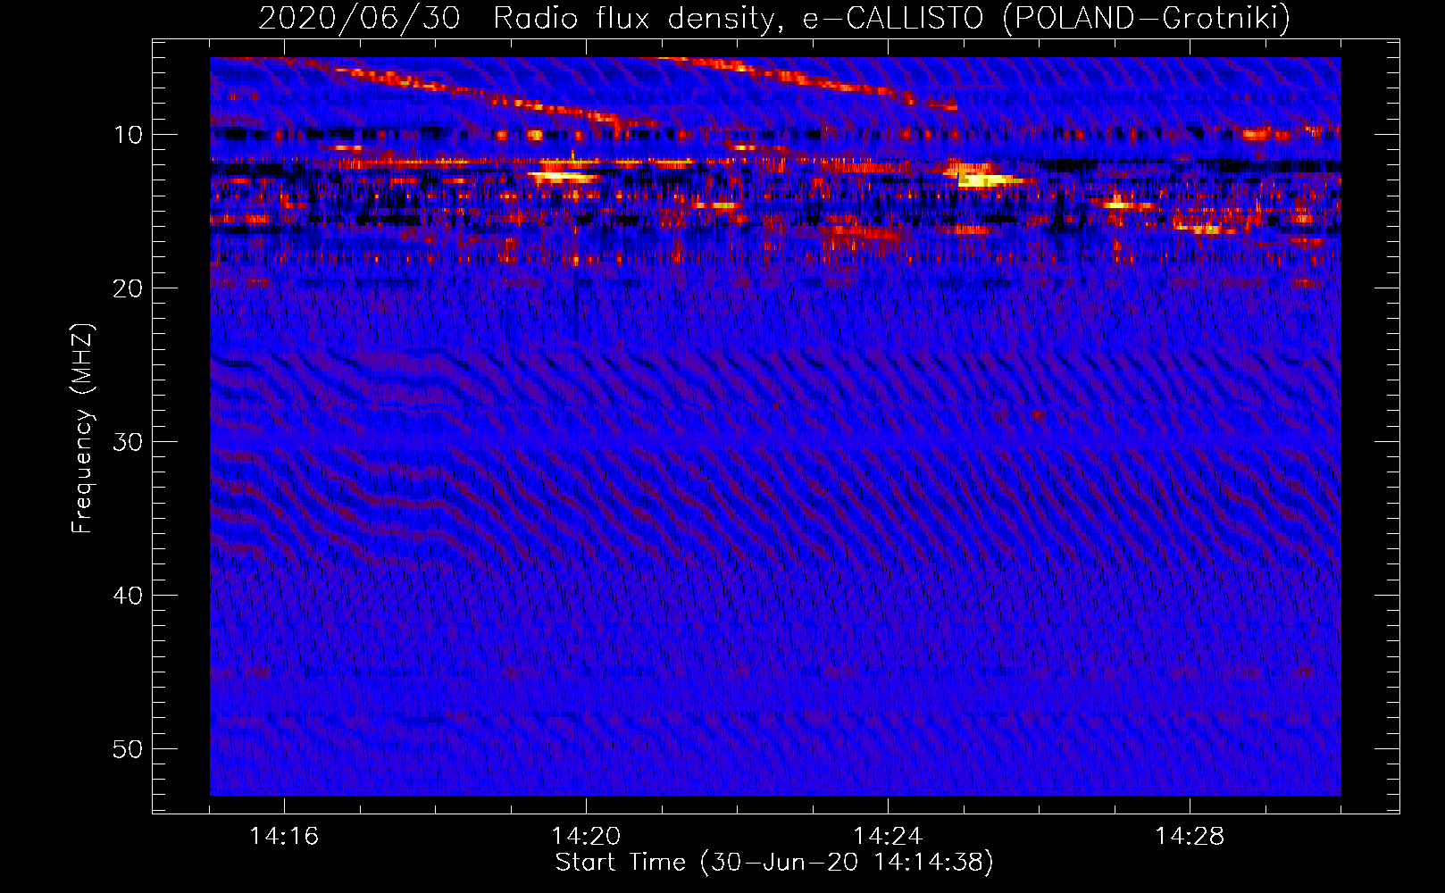Click the 10 MHz frequency tick label
The width and height of the screenshot is (1445, 893).
[x=129, y=135]
